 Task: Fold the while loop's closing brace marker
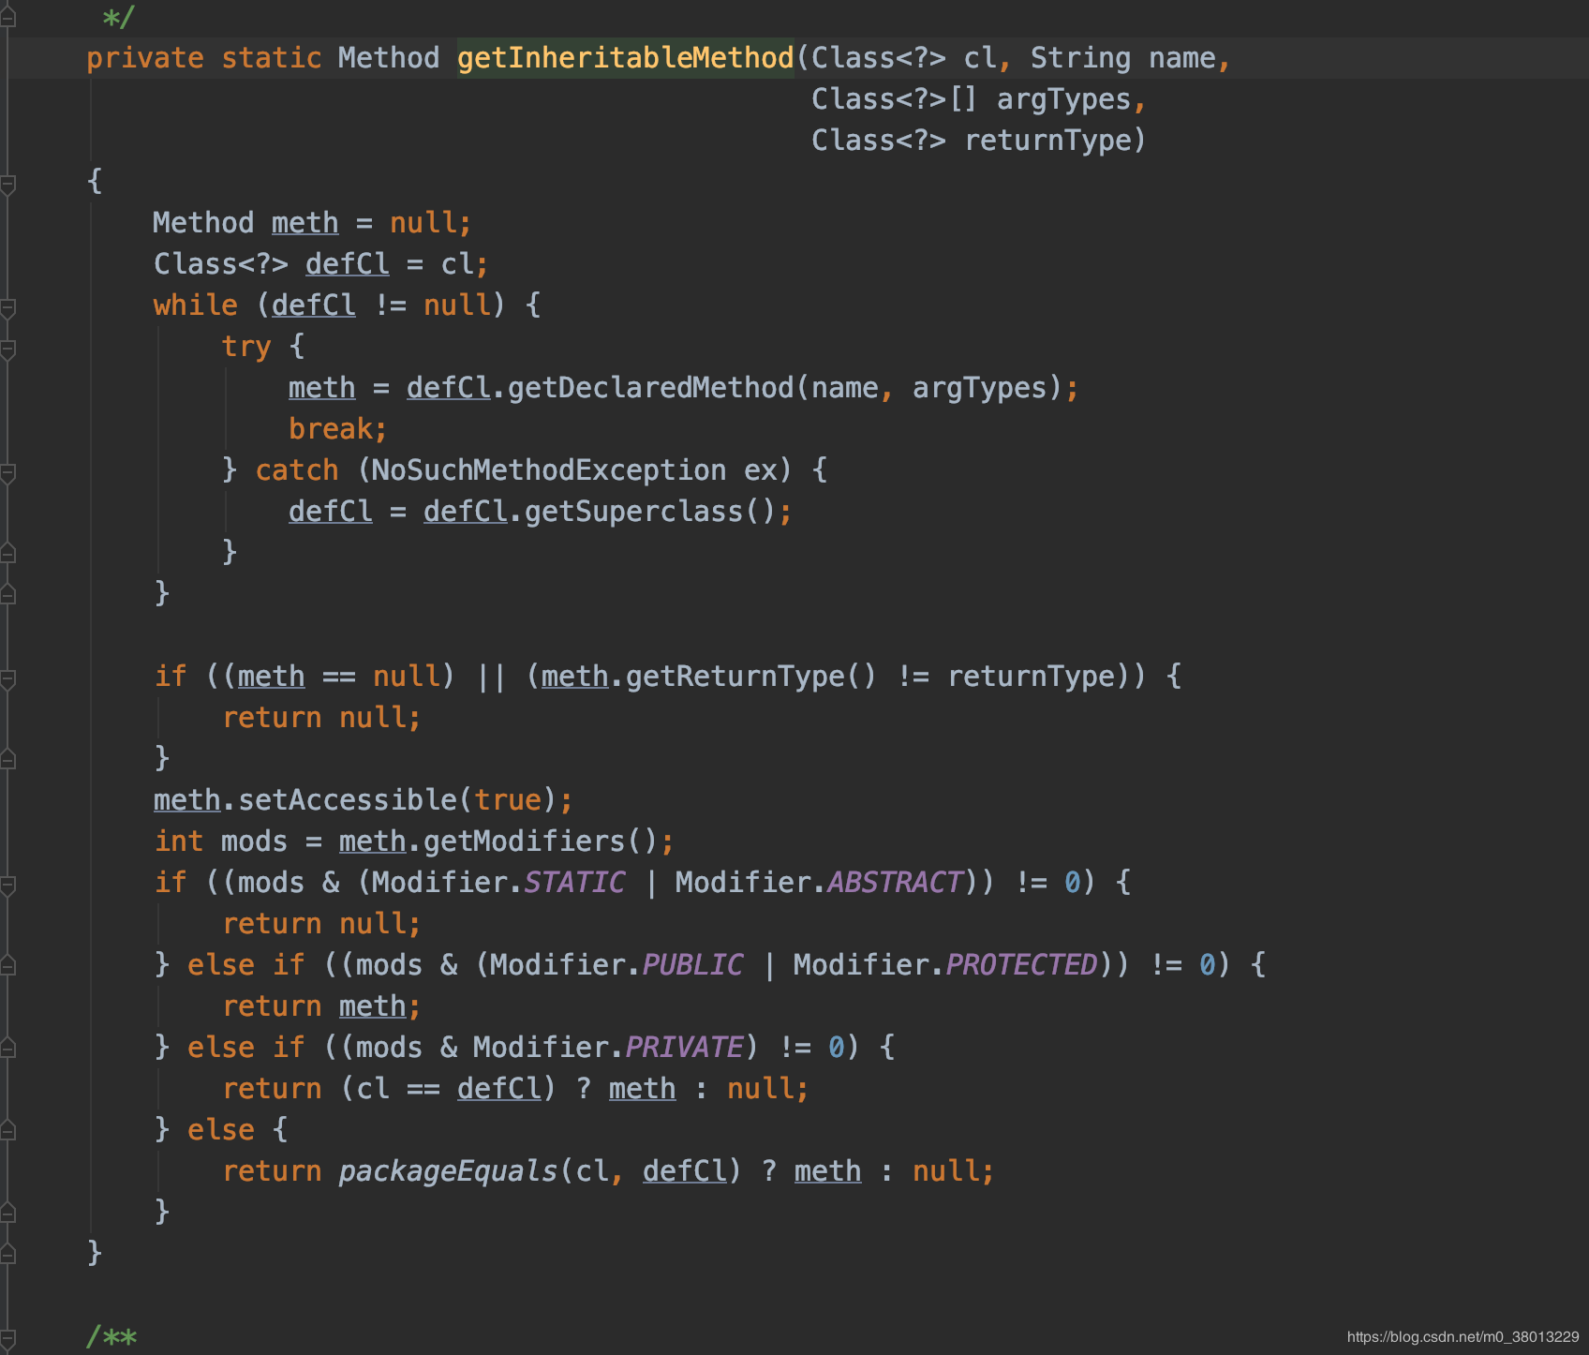pos(7,594)
